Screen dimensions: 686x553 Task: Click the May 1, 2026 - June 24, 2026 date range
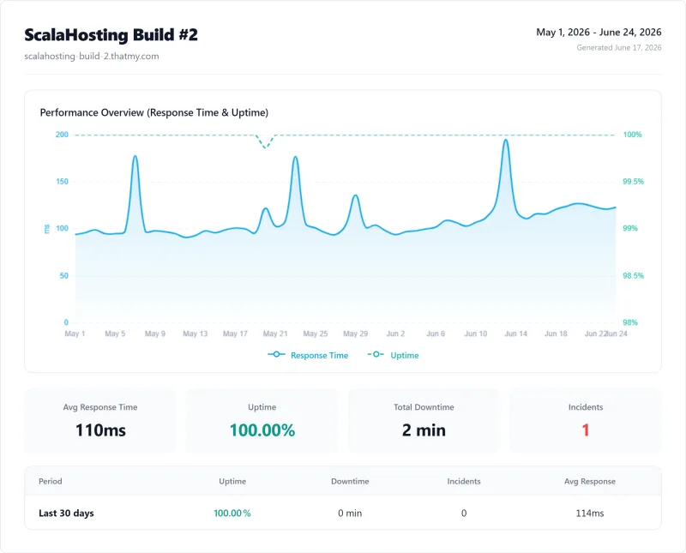(599, 32)
